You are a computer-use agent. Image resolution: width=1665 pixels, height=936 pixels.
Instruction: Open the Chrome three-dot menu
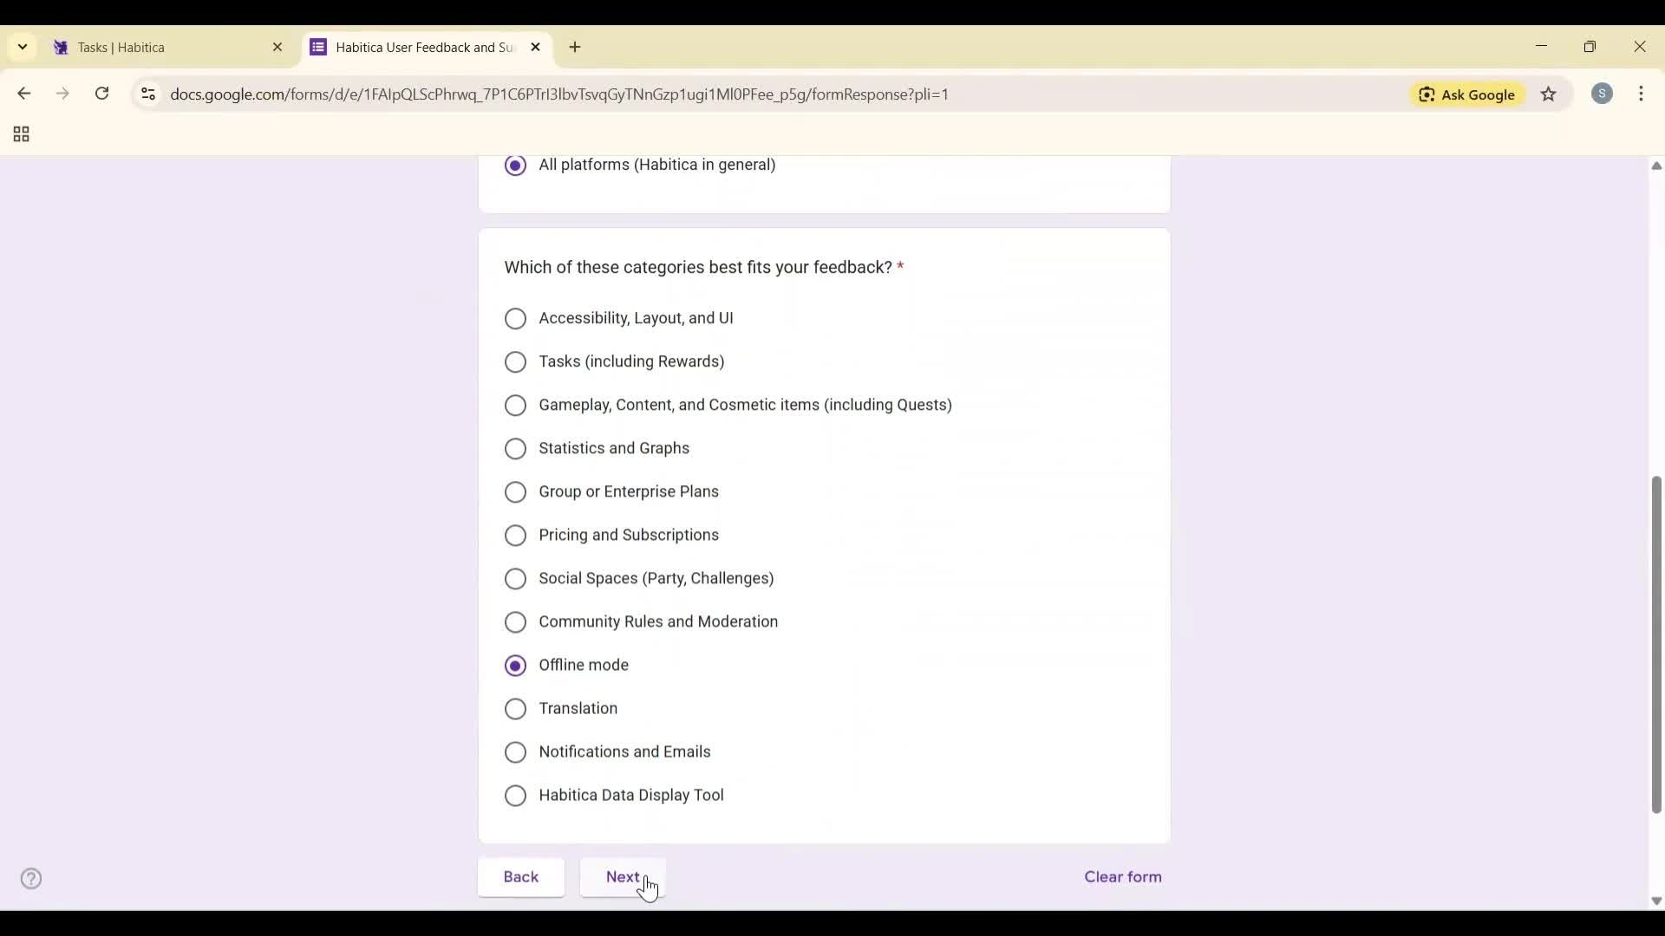click(1643, 94)
